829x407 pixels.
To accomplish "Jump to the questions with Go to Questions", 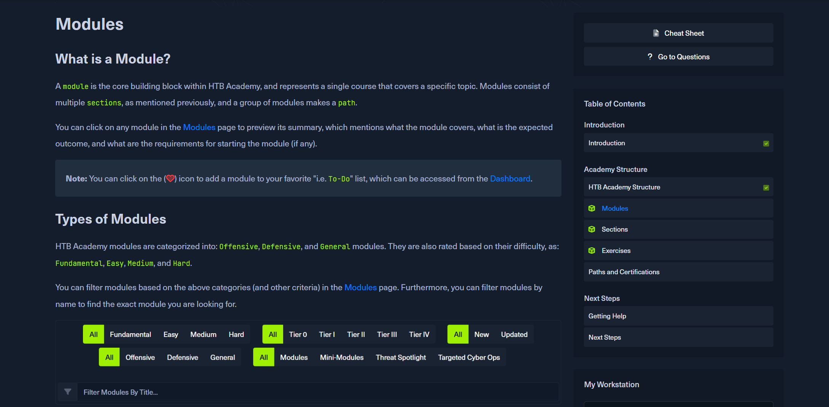I will click(678, 57).
